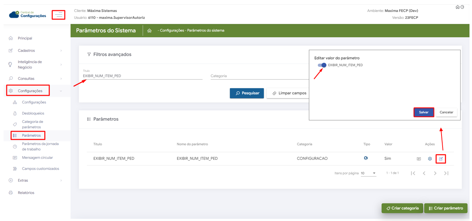This screenshot has height=221, width=472.
Task: Open the items per page dropdown
Action: click(368, 173)
